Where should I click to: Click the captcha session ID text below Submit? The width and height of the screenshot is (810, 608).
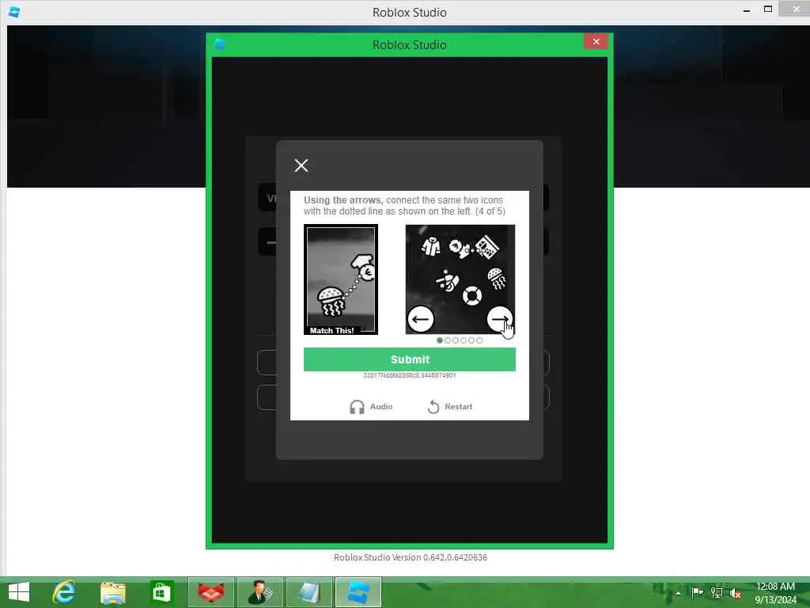pyautogui.click(x=409, y=375)
